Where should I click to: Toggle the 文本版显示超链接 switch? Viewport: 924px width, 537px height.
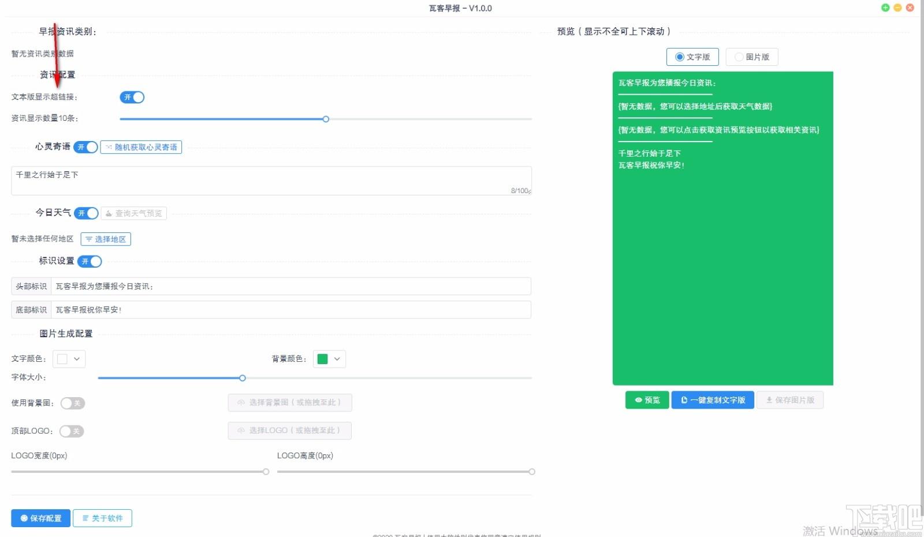[x=132, y=97]
